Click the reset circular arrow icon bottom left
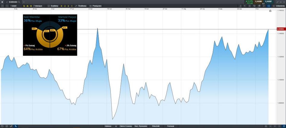The width and height of the screenshot is (286, 128). (2, 126)
